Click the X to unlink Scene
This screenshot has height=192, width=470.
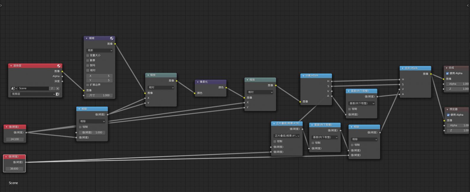click(x=58, y=88)
